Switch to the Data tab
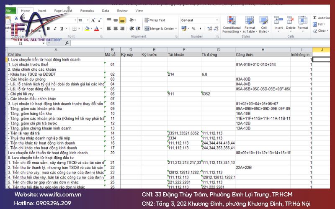This screenshot has width=335, height=209. click(106, 11)
